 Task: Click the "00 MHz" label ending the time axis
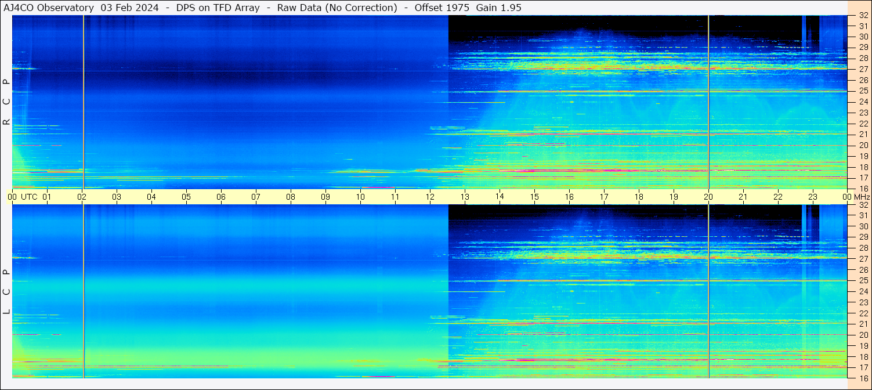(x=856, y=197)
